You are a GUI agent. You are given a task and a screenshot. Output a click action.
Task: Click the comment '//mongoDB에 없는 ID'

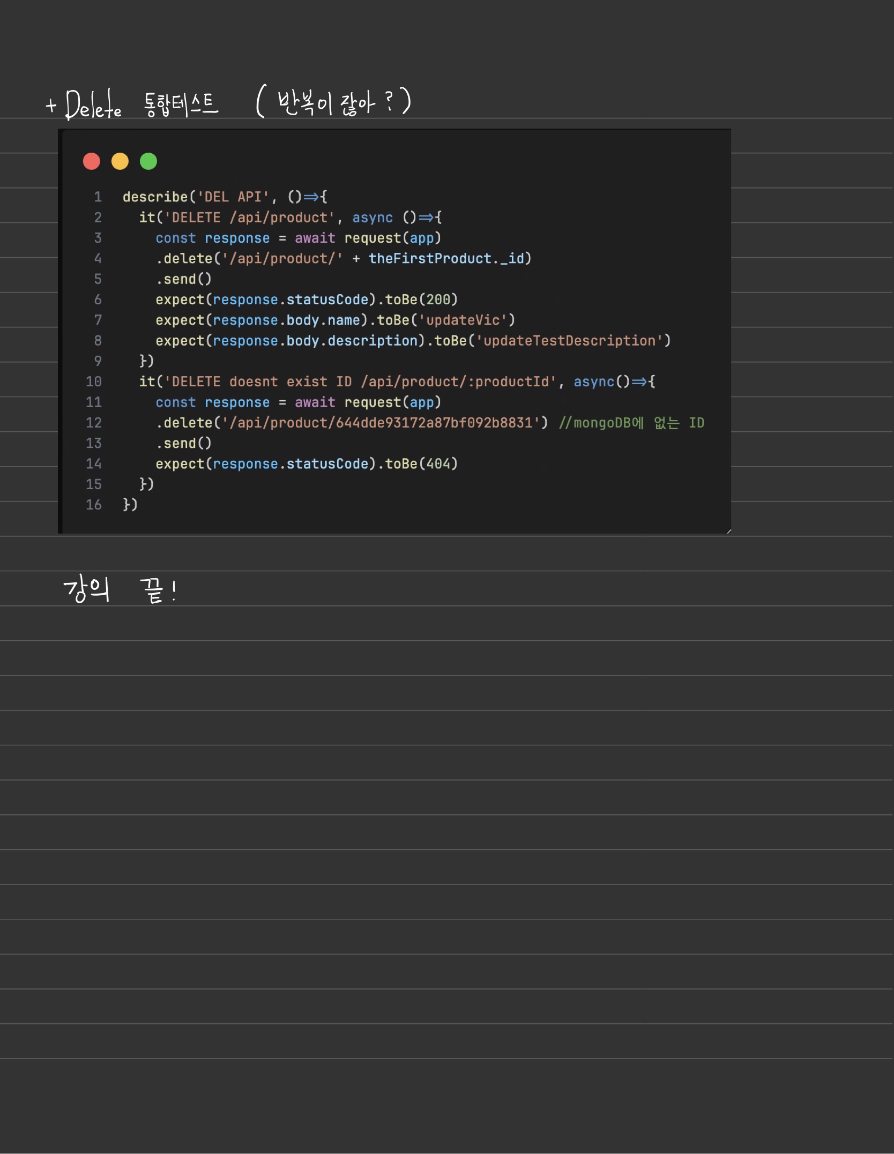[x=631, y=423]
